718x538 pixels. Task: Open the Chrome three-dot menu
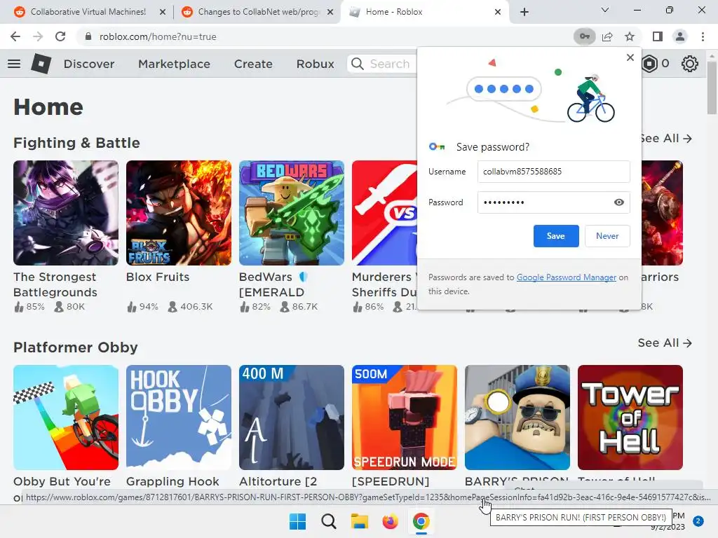click(x=703, y=36)
